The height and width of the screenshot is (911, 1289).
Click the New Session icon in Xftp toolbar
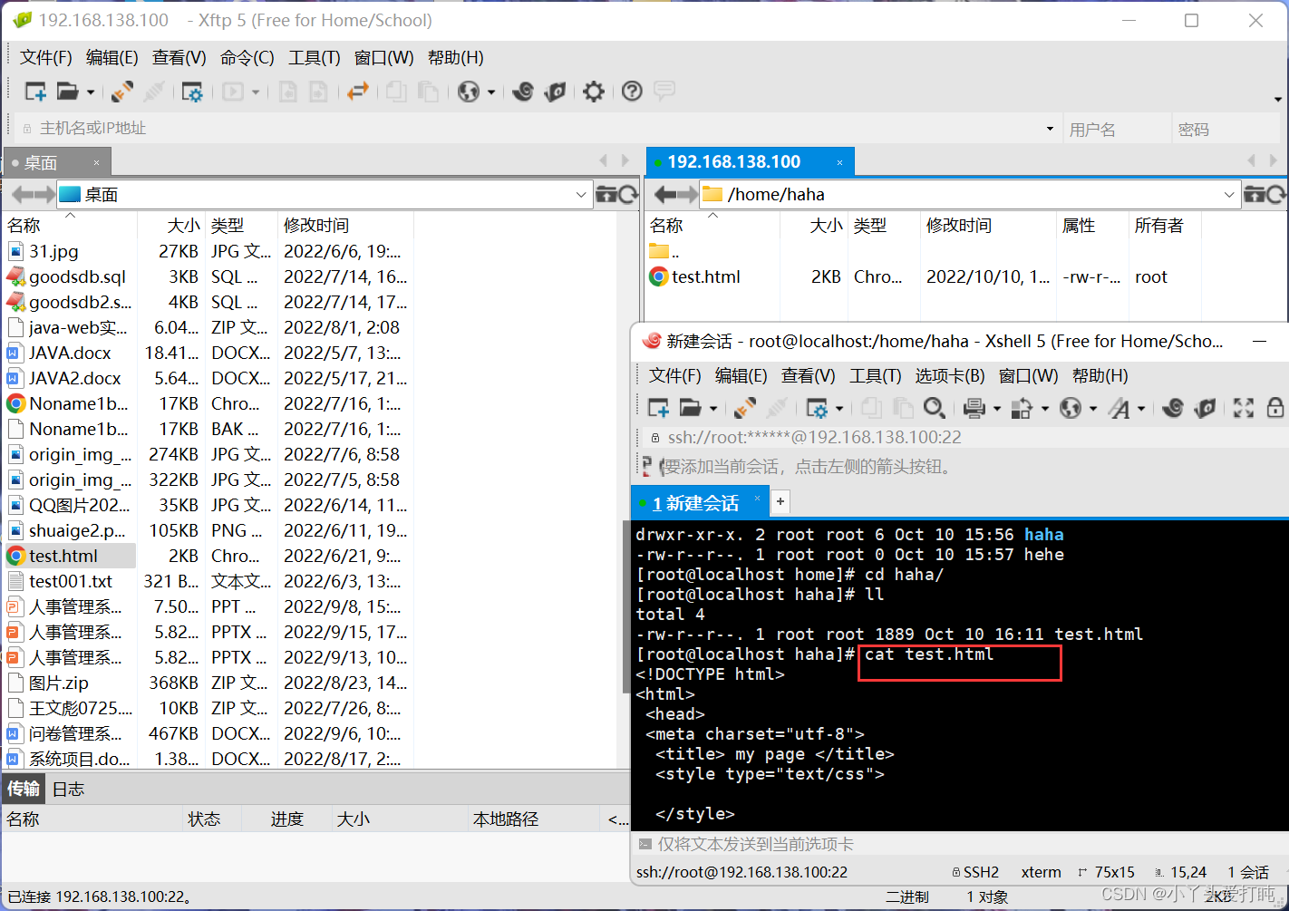point(35,92)
